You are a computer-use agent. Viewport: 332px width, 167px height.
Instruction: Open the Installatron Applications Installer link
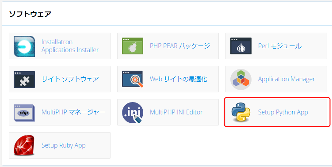pos(70,46)
